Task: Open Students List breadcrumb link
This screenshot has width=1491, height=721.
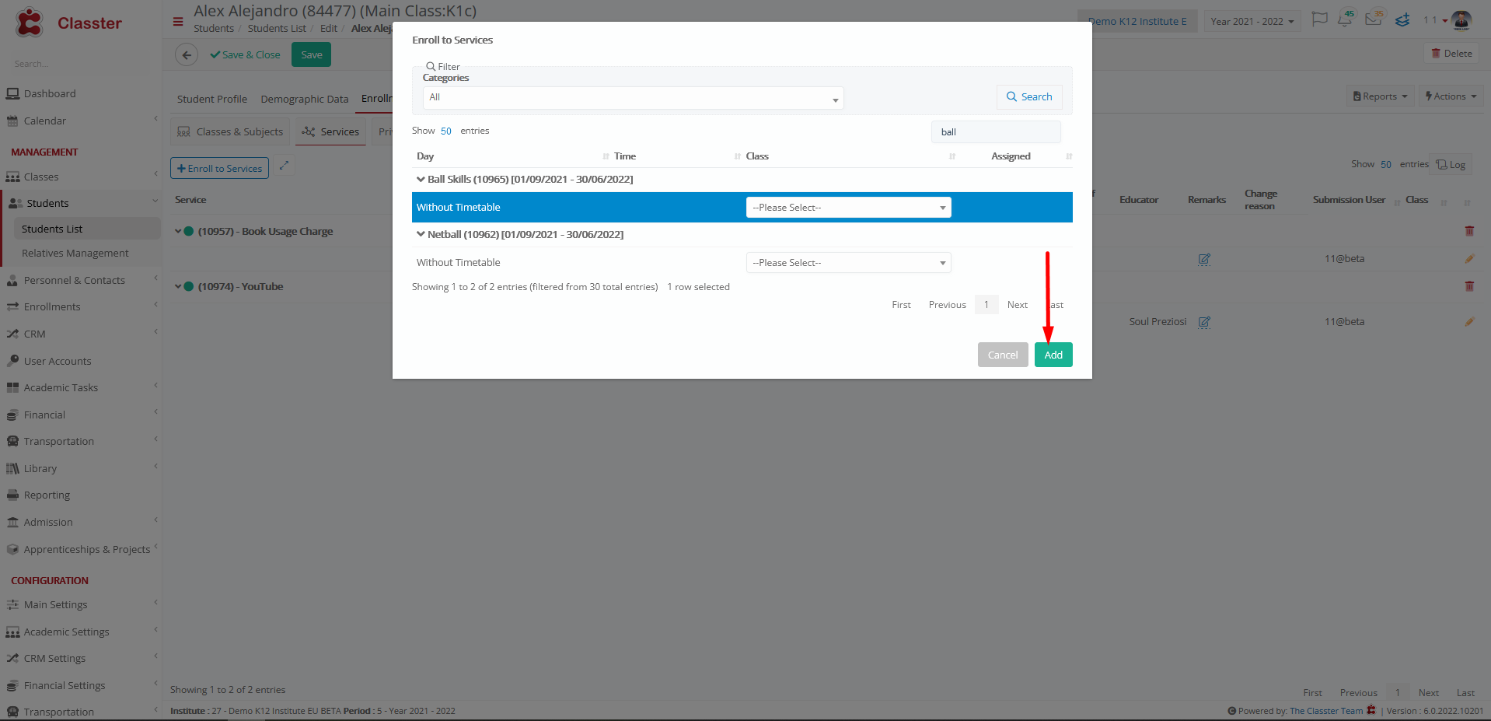Action: (277, 29)
